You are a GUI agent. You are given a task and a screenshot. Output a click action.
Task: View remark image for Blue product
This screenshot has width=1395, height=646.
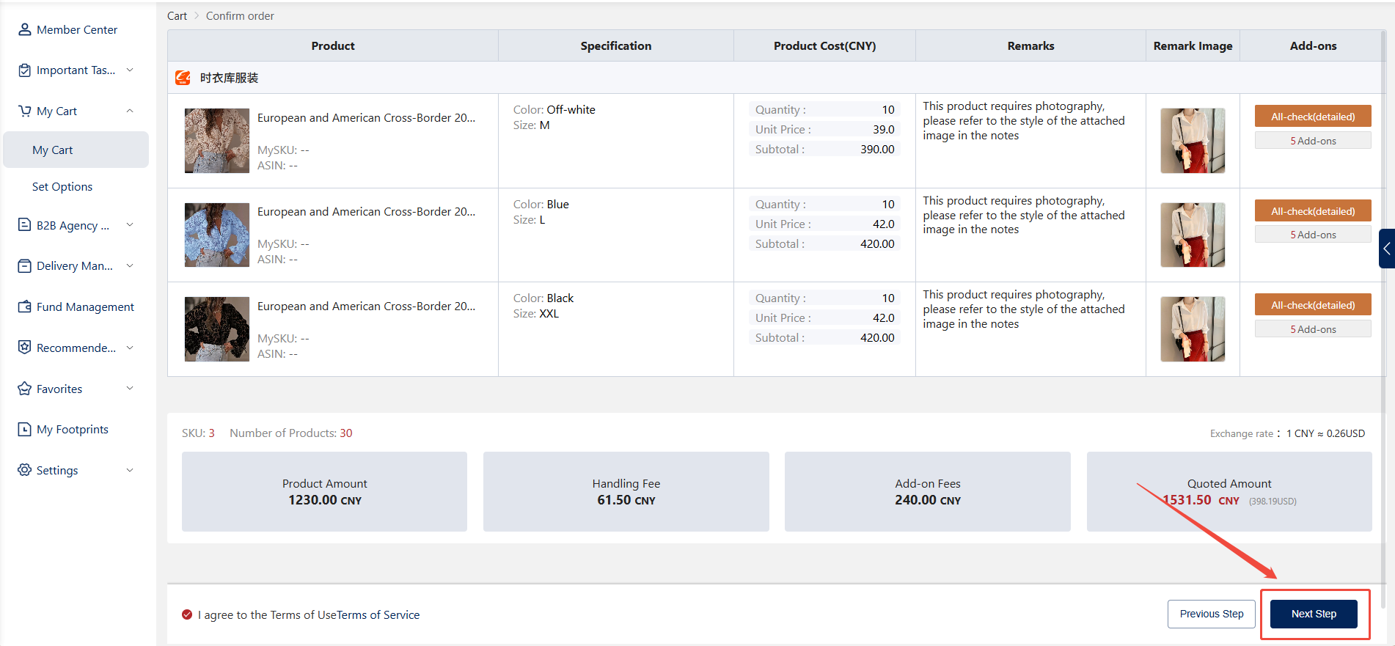pos(1193,235)
